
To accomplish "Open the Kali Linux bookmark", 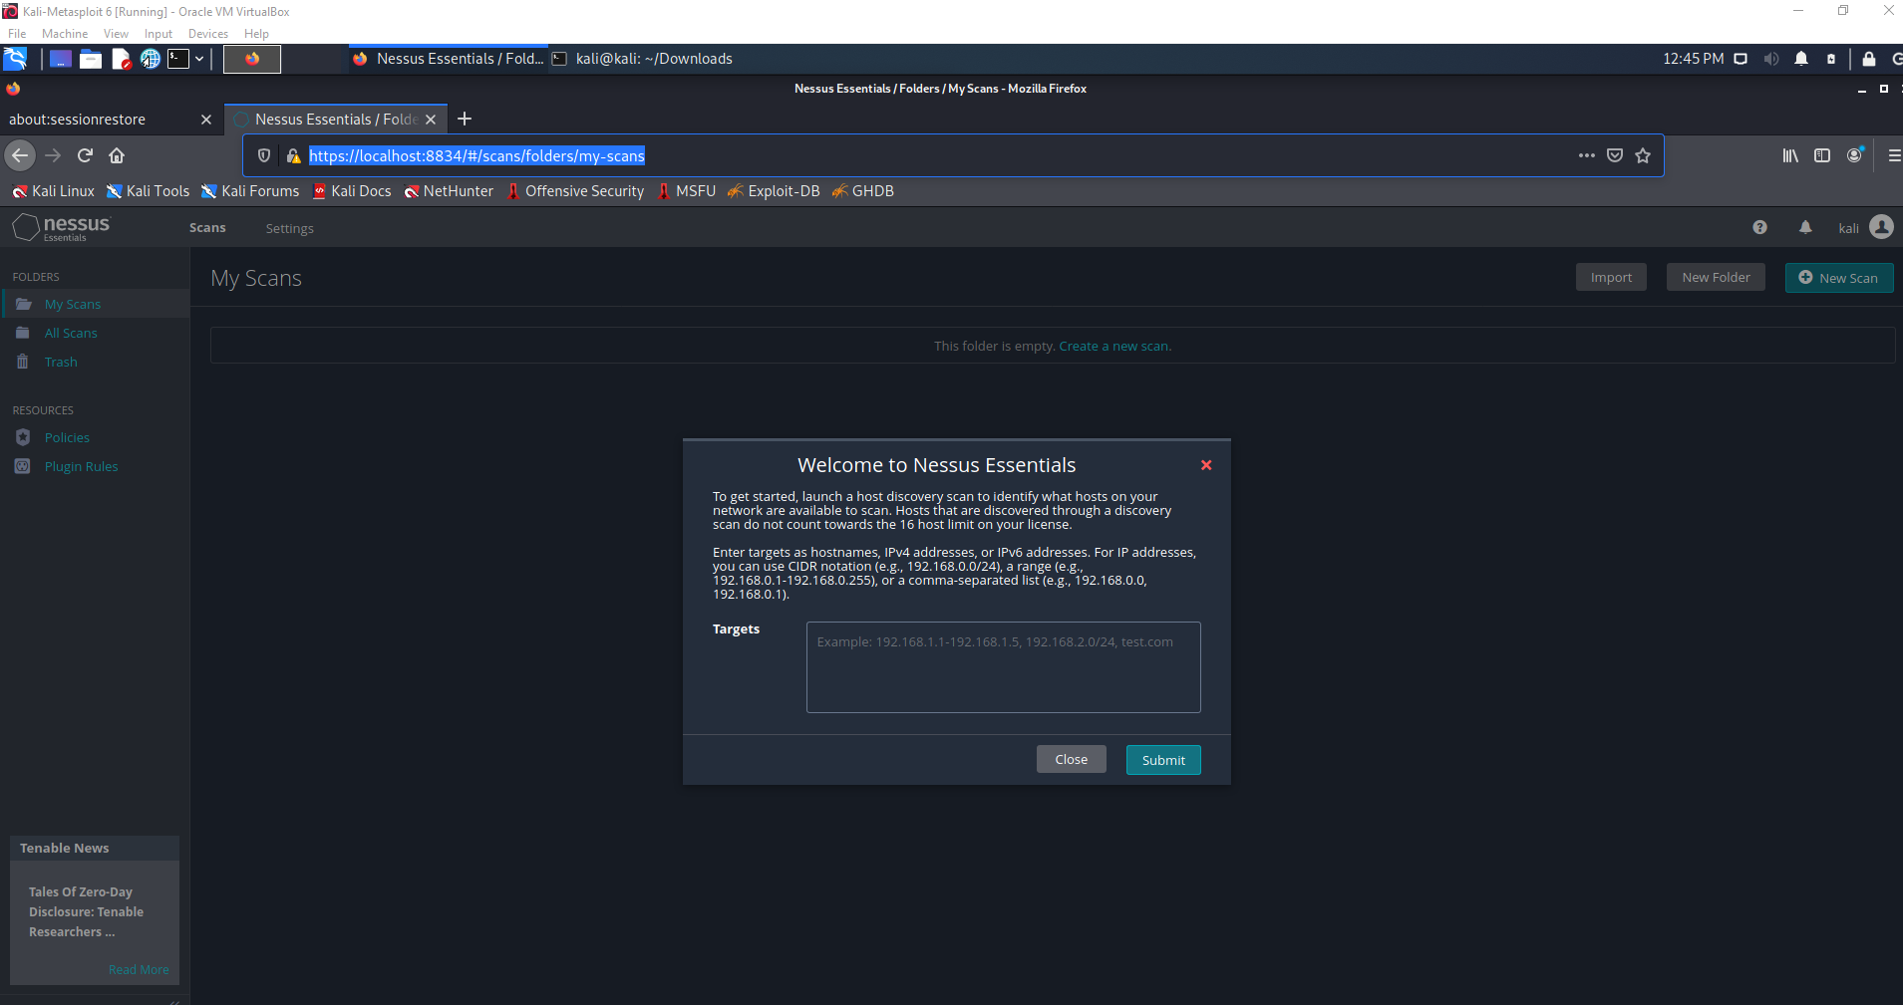I will (x=53, y=191).
